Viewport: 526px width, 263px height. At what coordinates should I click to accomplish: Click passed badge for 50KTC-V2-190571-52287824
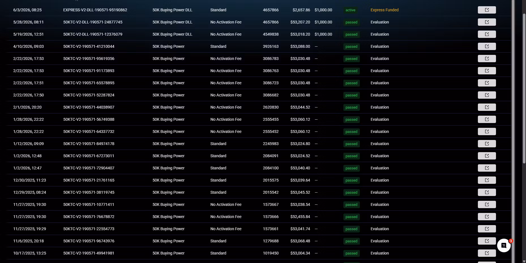point(351,95)
